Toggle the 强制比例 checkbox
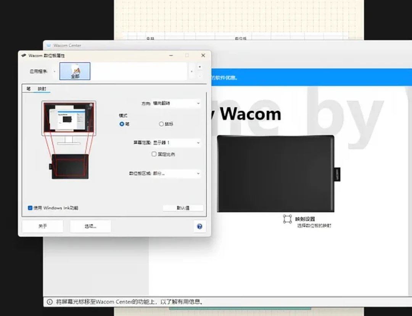This screenshot has width=412, height=316. [x=154, y=154]
